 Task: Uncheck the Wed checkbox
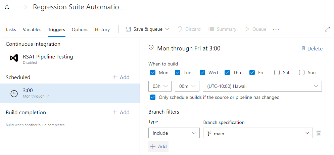tap(202, 72)
